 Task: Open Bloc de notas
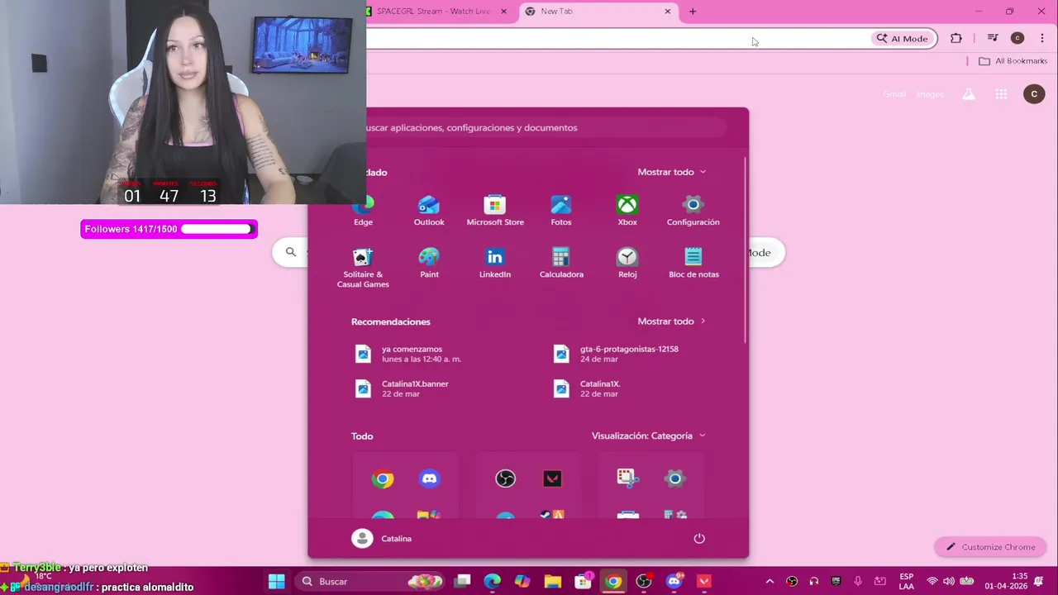tap(693, 263)
